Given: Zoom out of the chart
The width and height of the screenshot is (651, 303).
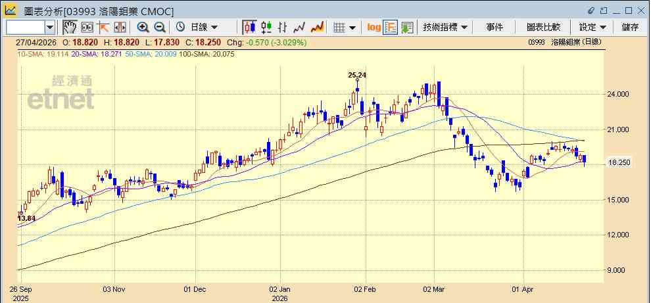Looking at the screenshot, I should (160, 28).
